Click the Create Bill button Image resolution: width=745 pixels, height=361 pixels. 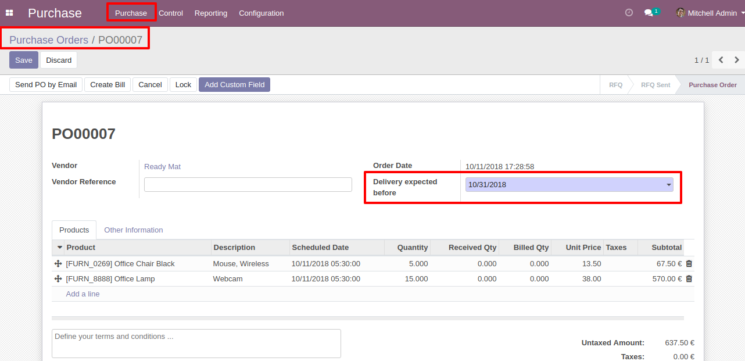pos(108,85)
